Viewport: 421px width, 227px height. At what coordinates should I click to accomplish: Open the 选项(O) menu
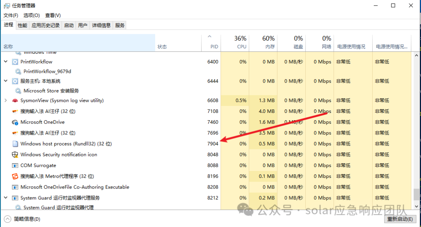(32, 15)
